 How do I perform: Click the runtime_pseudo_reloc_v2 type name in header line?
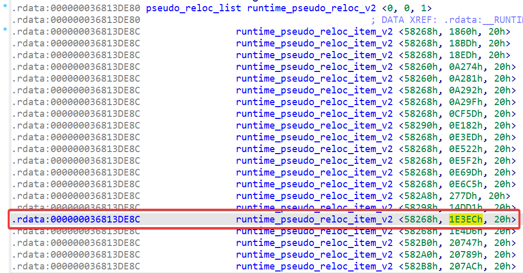tap(312, 8)
